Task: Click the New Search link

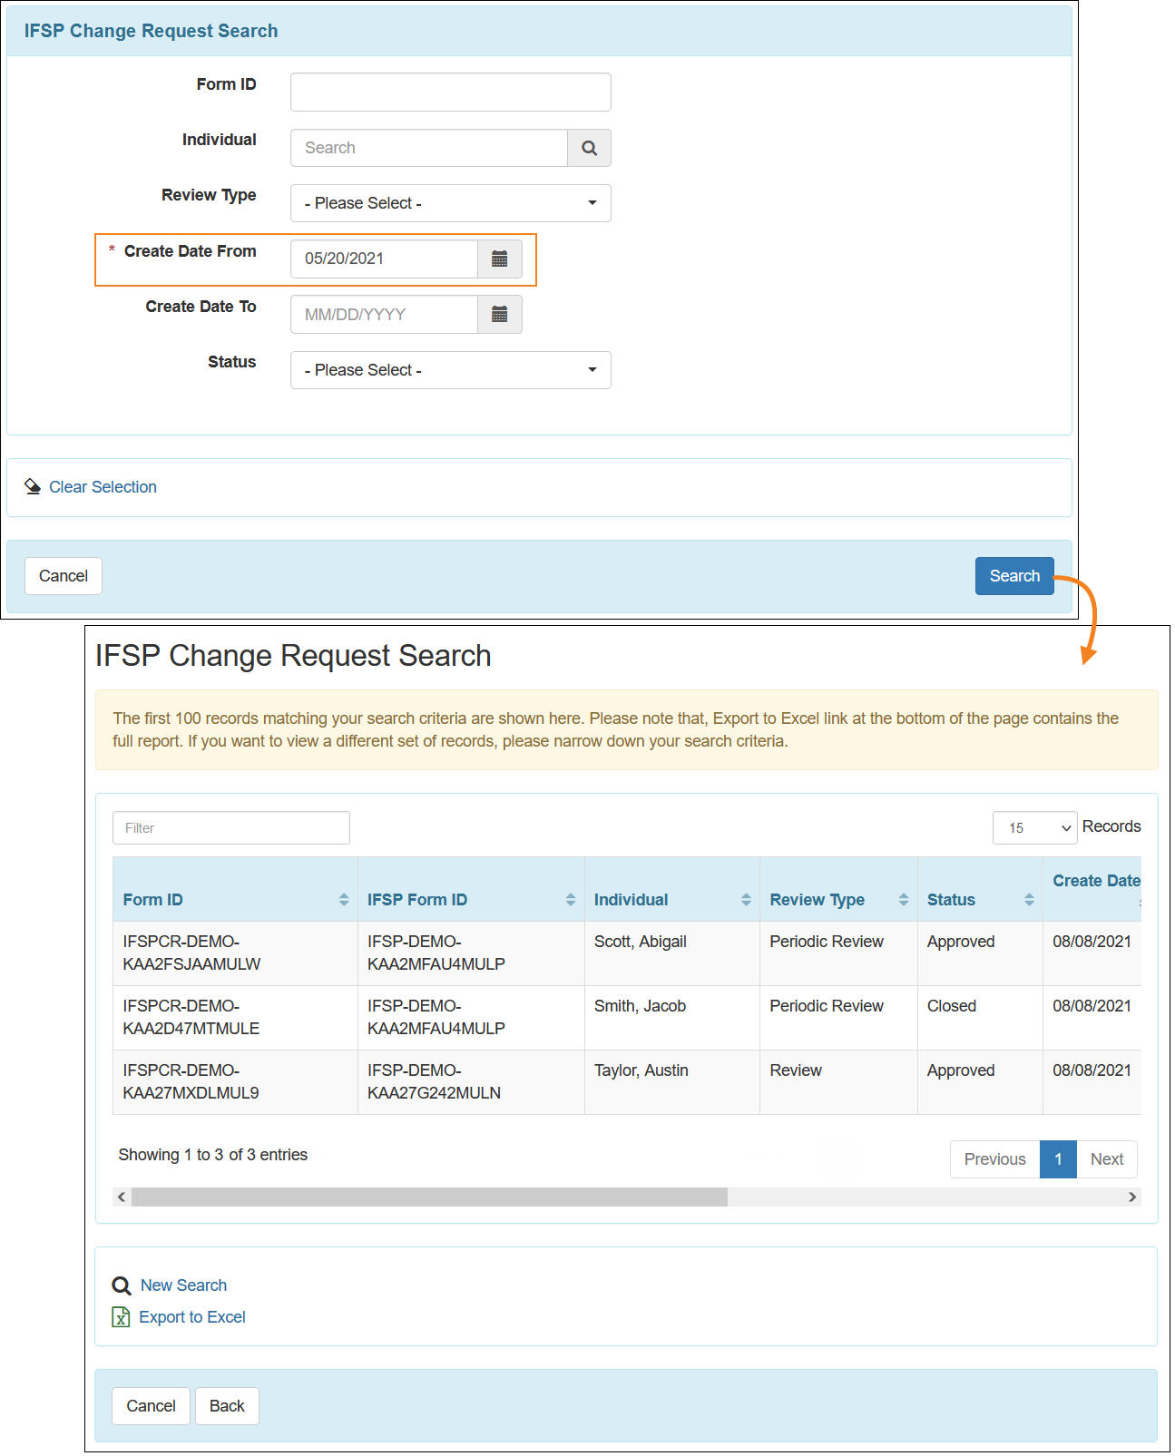Action: [183, 1285]
